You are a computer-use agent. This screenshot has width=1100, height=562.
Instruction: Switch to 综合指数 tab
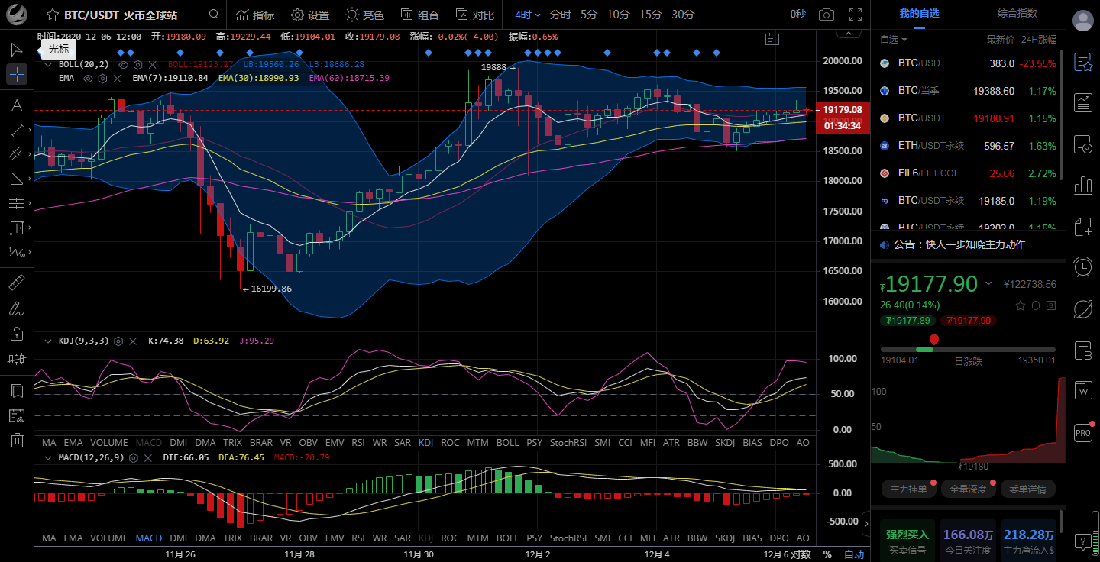pos(1017,14)
